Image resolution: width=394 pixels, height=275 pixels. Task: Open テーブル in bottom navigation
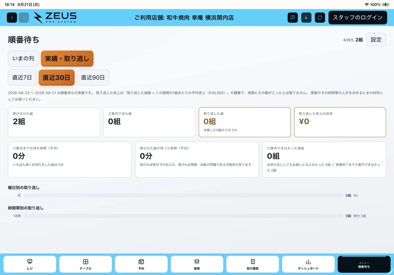click(x=86, y=264)
